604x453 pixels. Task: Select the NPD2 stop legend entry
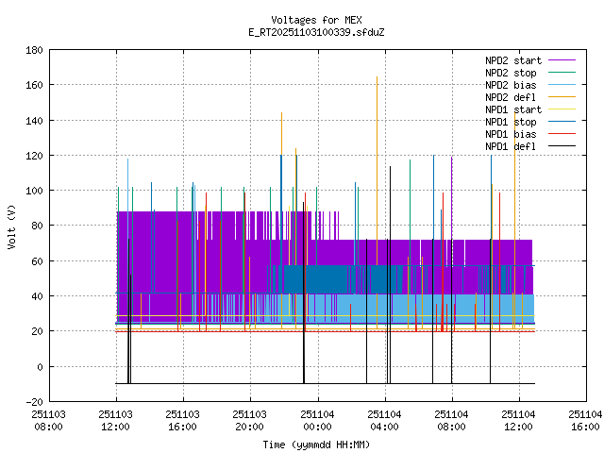coord(511,73)
